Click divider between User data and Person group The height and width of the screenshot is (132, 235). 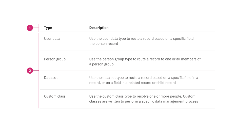pos(127,51)
